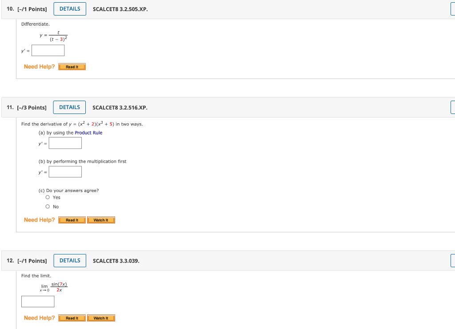Click the Read It button for problem 10
Screen dimensions: 455x329
[x=72, y=67]
